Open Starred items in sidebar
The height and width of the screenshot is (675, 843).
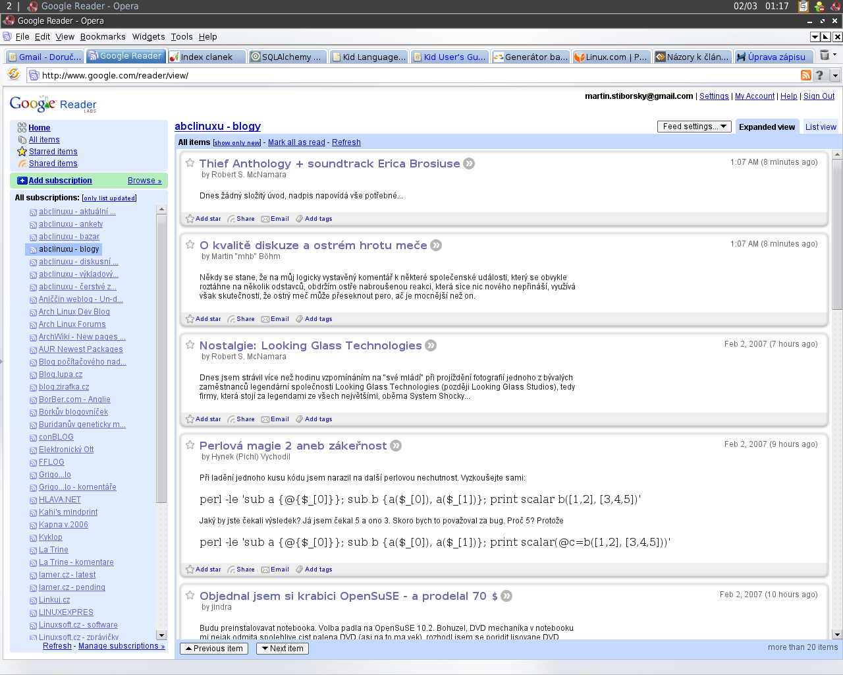[x=53, y=152]
